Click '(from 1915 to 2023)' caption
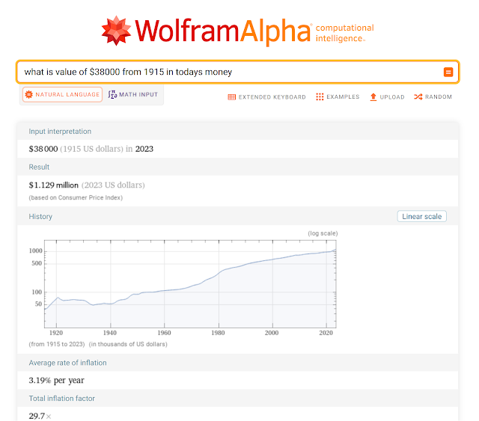479x421 pixels. coord(57,344)
